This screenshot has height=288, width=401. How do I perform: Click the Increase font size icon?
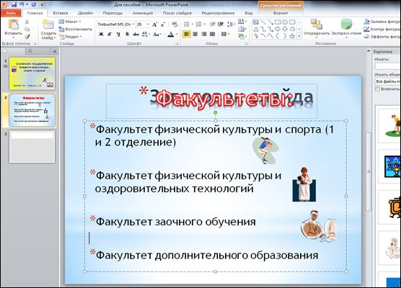(154, 24)
